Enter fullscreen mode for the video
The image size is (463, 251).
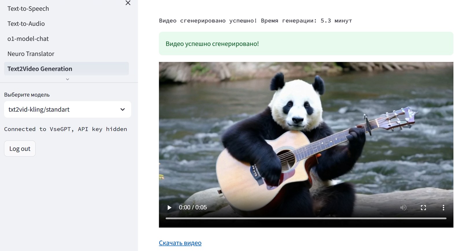point(423,208)
